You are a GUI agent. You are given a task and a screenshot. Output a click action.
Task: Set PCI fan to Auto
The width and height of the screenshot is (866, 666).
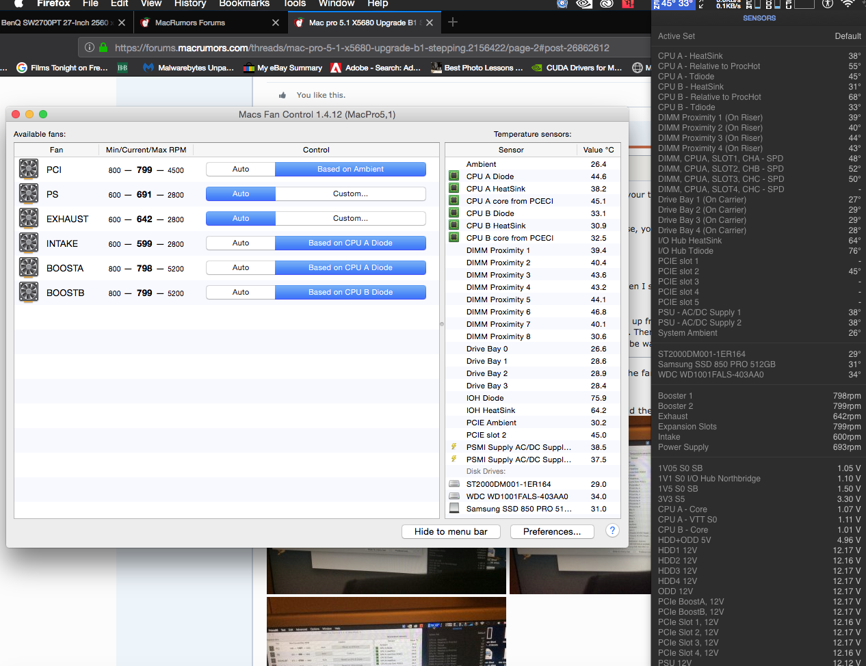click(241, 169)
